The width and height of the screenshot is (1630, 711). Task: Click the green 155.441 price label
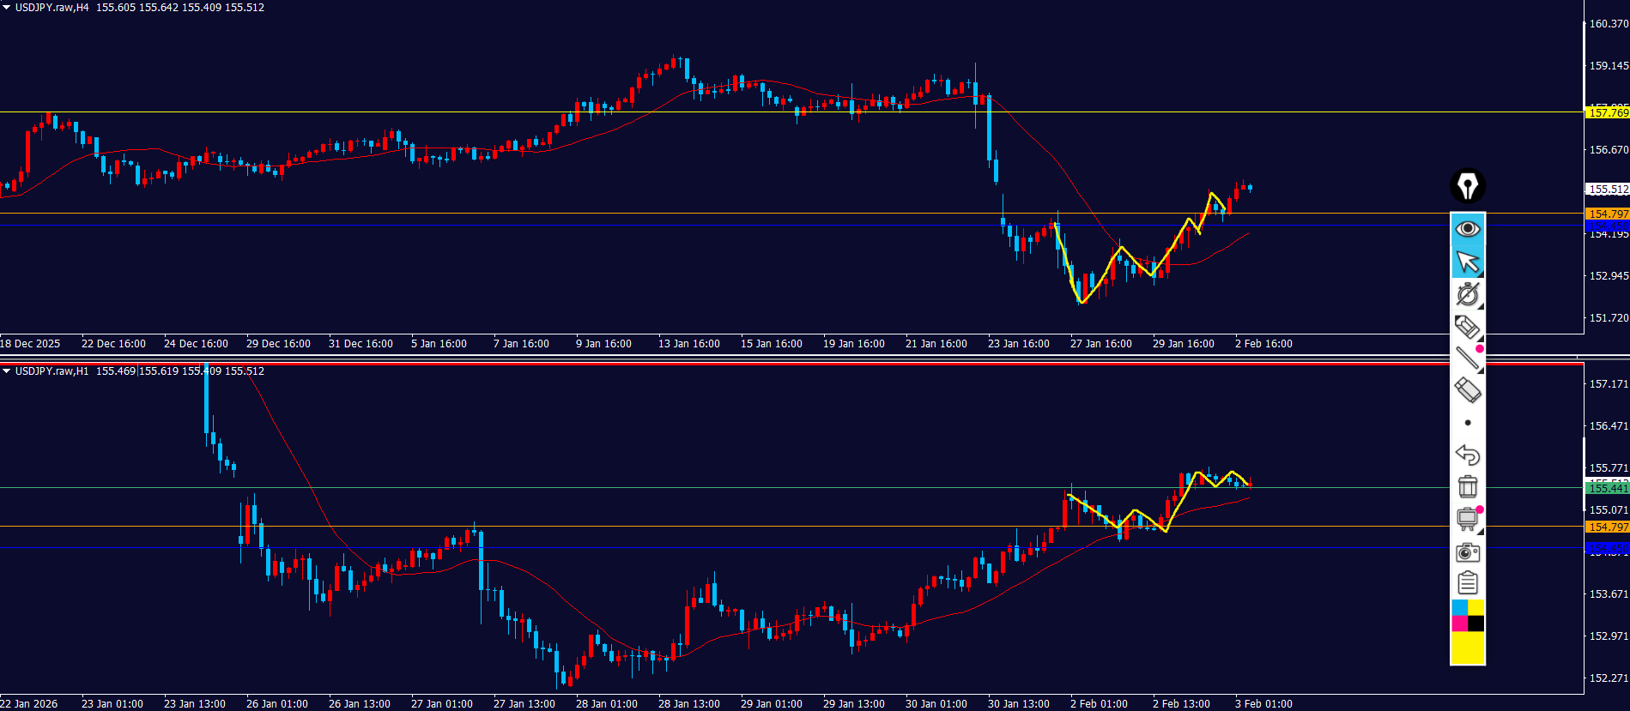click(1607, 488)
